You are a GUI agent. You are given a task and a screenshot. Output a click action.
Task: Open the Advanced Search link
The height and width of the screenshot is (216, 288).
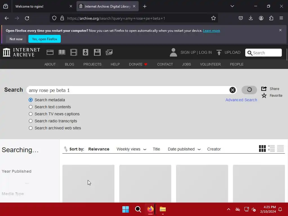tap(241, 100)
